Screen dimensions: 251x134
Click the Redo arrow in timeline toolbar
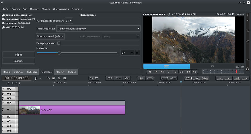[96, 78]
